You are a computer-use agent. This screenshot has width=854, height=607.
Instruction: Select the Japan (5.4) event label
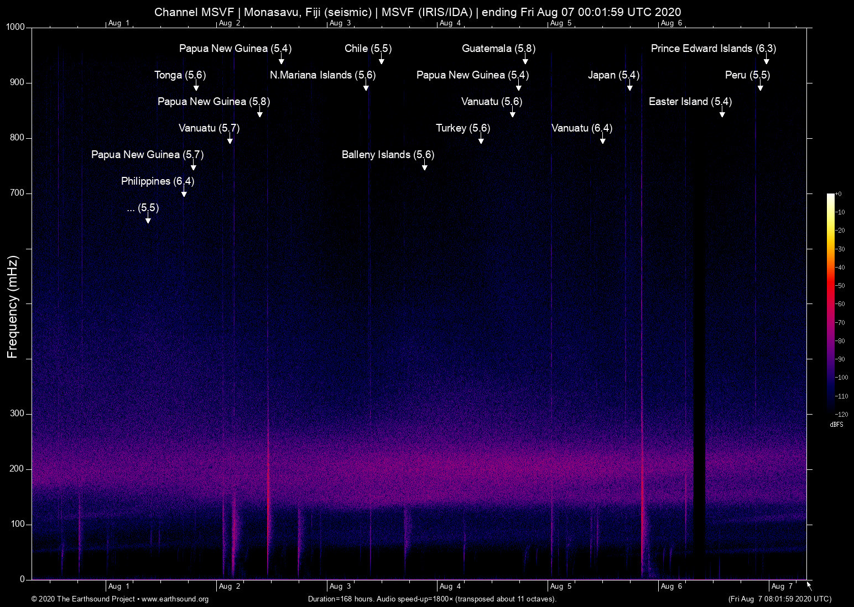pos(614,75)
